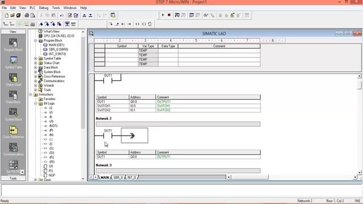Insert a line down from the toolbar

tap(111, 24)
